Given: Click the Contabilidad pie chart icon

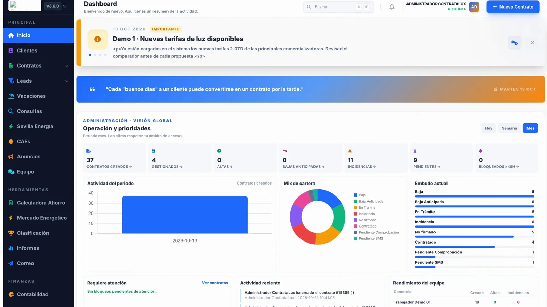Looking at the screenshot, I should (11, 294).
